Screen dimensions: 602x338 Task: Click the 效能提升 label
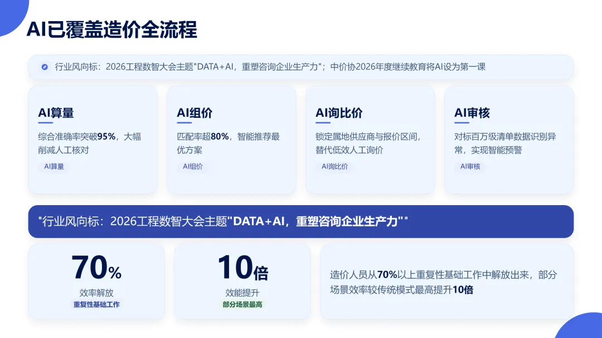[x=242, y=293]
